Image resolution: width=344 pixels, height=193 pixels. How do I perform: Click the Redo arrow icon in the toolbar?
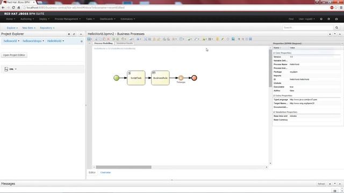coord(118,39)
